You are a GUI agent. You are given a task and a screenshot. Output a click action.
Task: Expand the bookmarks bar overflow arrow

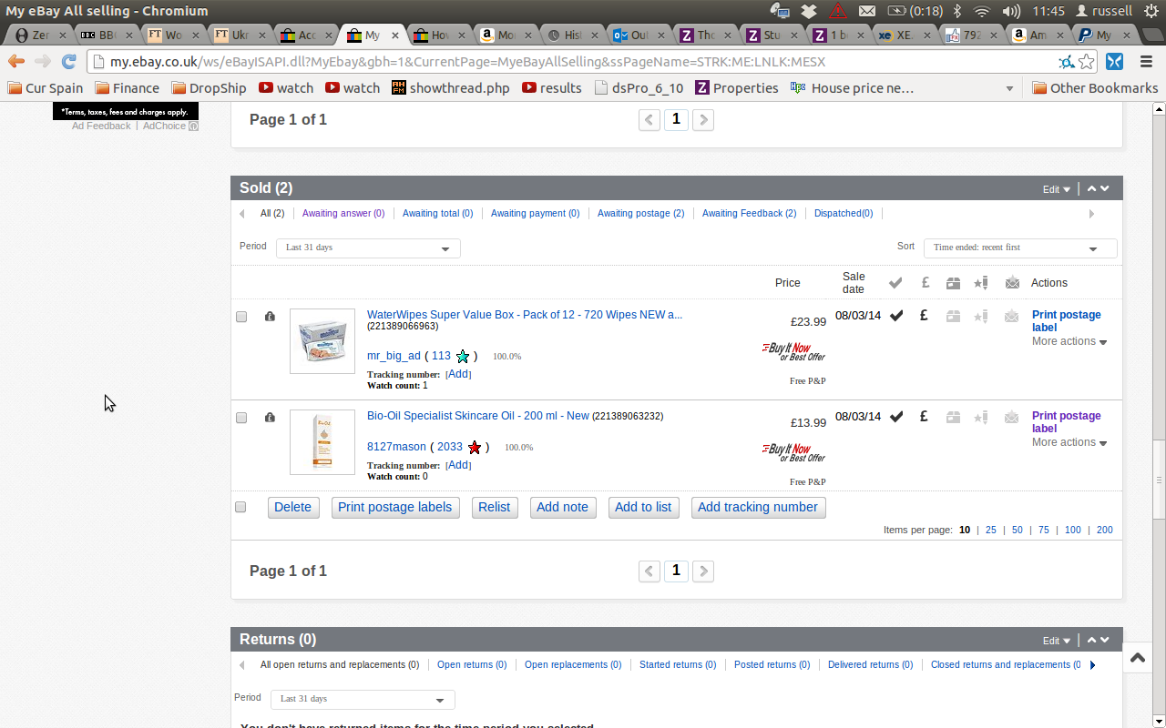1009,88
